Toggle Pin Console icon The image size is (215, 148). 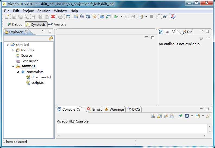181,116
